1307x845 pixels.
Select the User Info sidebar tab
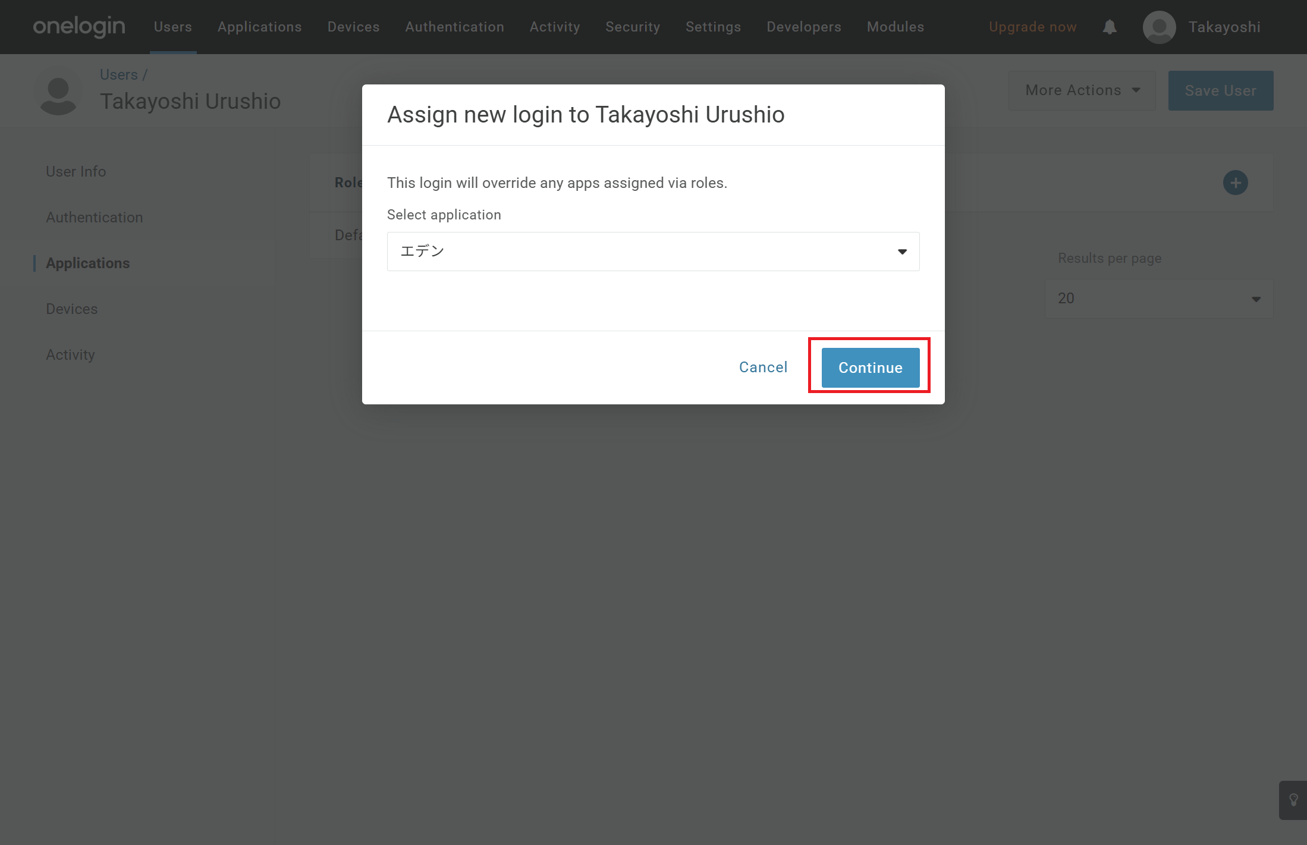76,172
